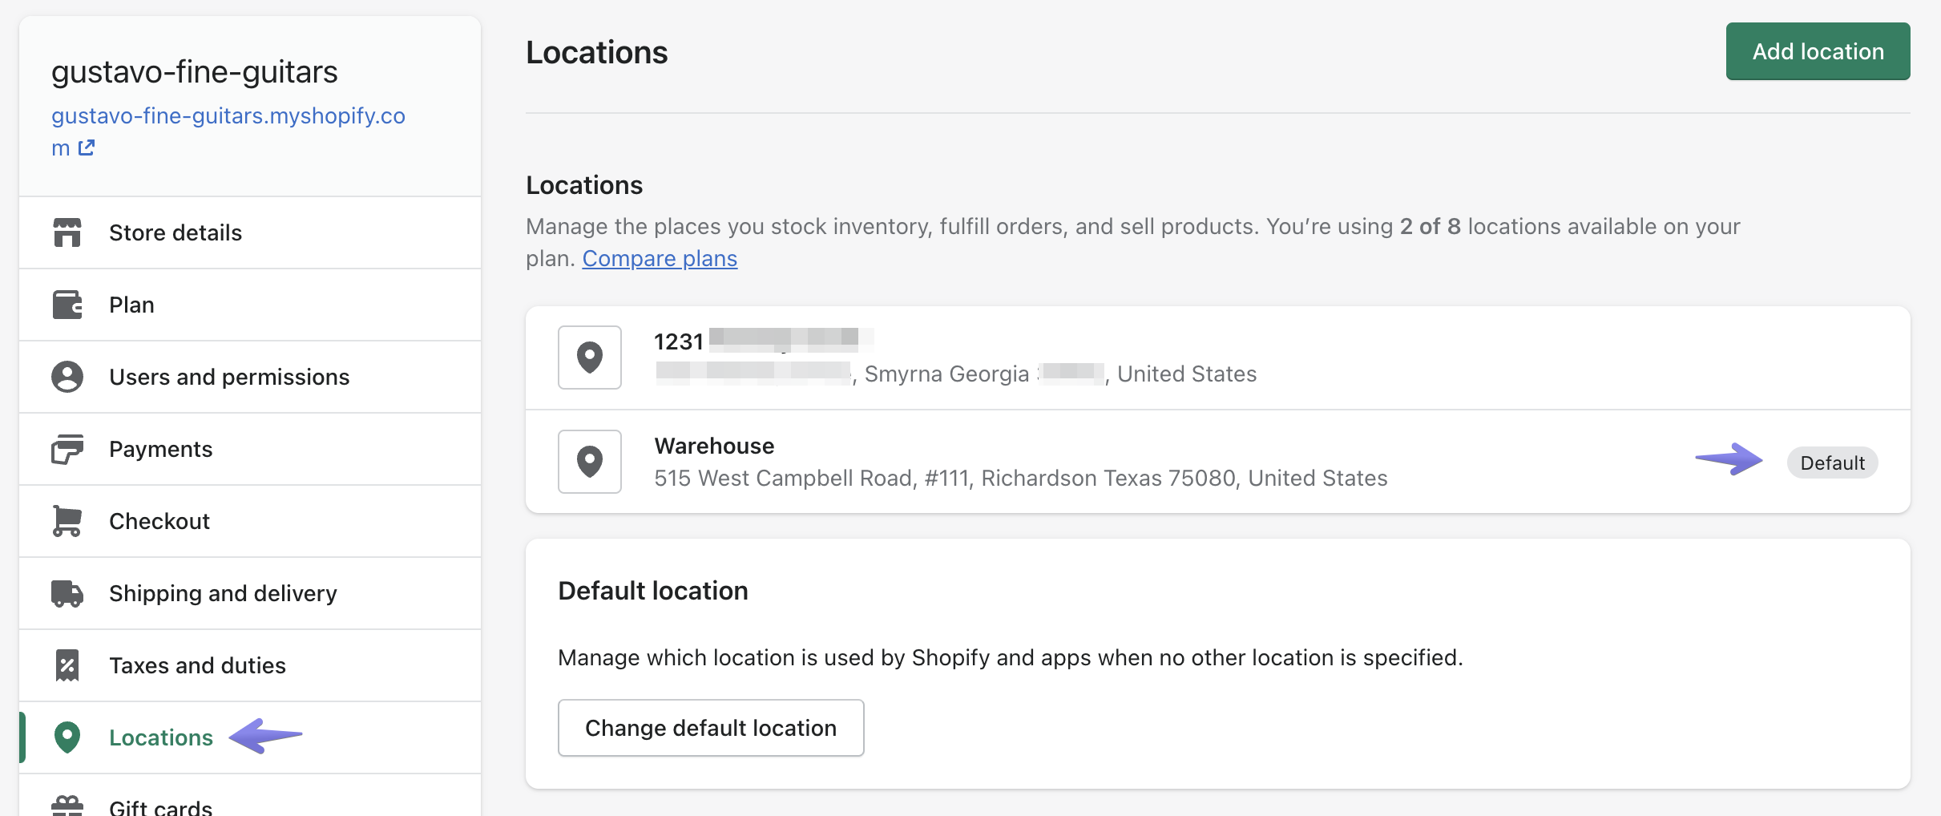Click the Plan wallet icon

point(67,305)
